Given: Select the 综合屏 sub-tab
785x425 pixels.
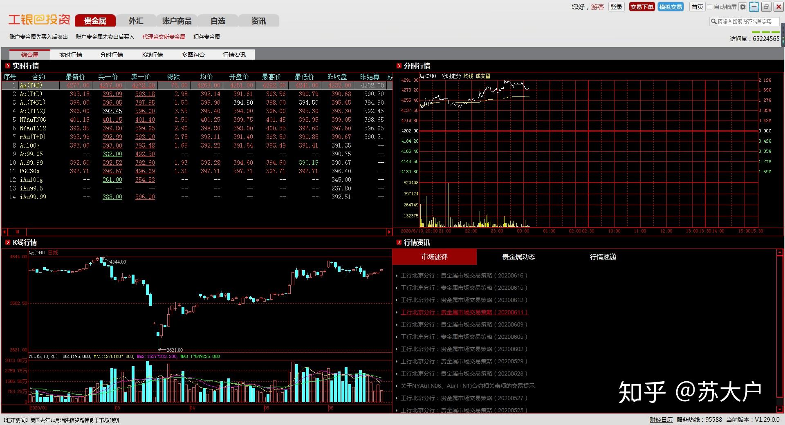Looking at the screenshot, I should (x=30, y=55).
